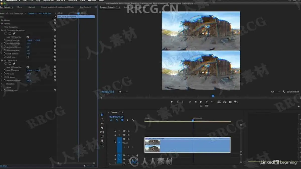Click Mark In bracket button
Image resolution: width=301 pixels, height=169 pixels.
click(178, 102)
